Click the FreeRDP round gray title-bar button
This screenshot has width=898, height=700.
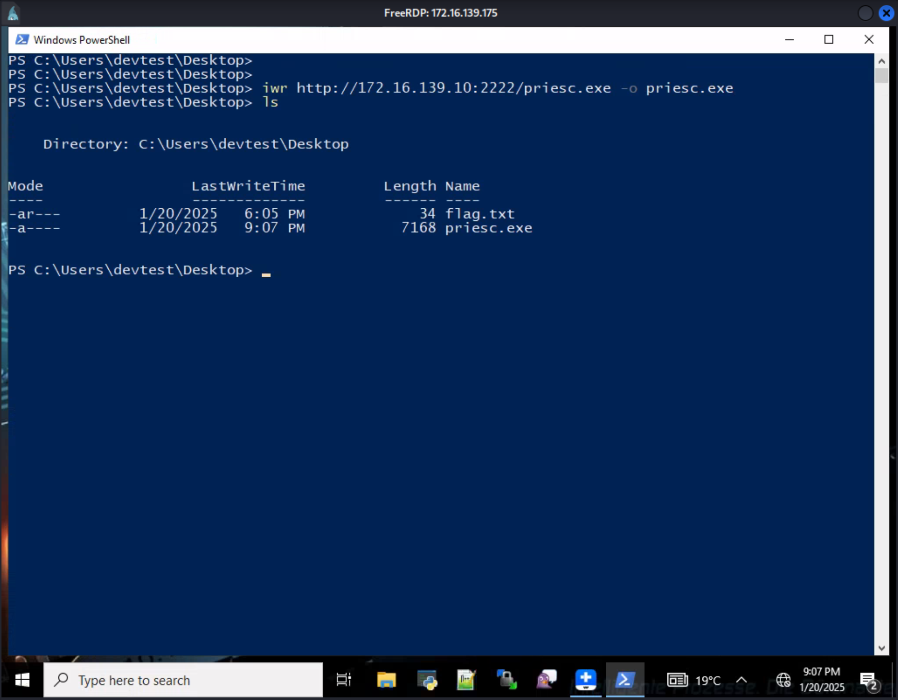pos(865,13)
